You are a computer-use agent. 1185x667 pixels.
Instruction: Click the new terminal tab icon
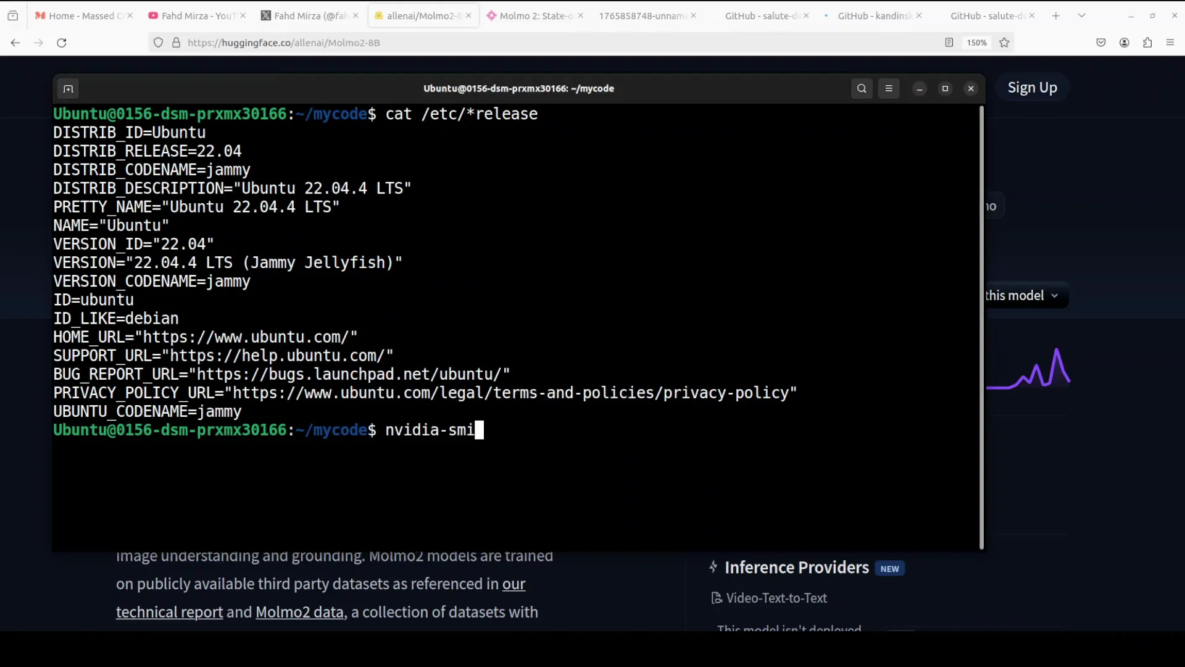tap(68, 89)
